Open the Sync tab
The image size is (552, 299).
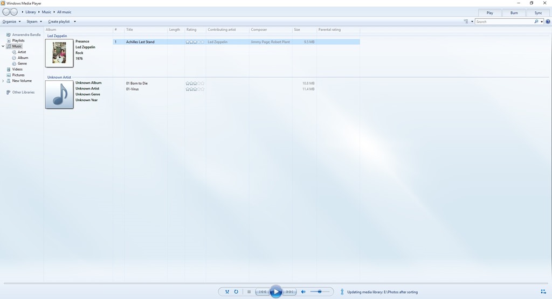click(539, 13)
